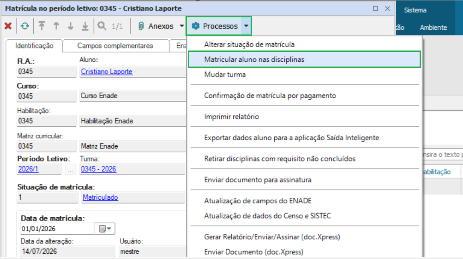Close the Matrícula no período letivo window
This screenshot has height=259, width=463.
click(388, 8)
